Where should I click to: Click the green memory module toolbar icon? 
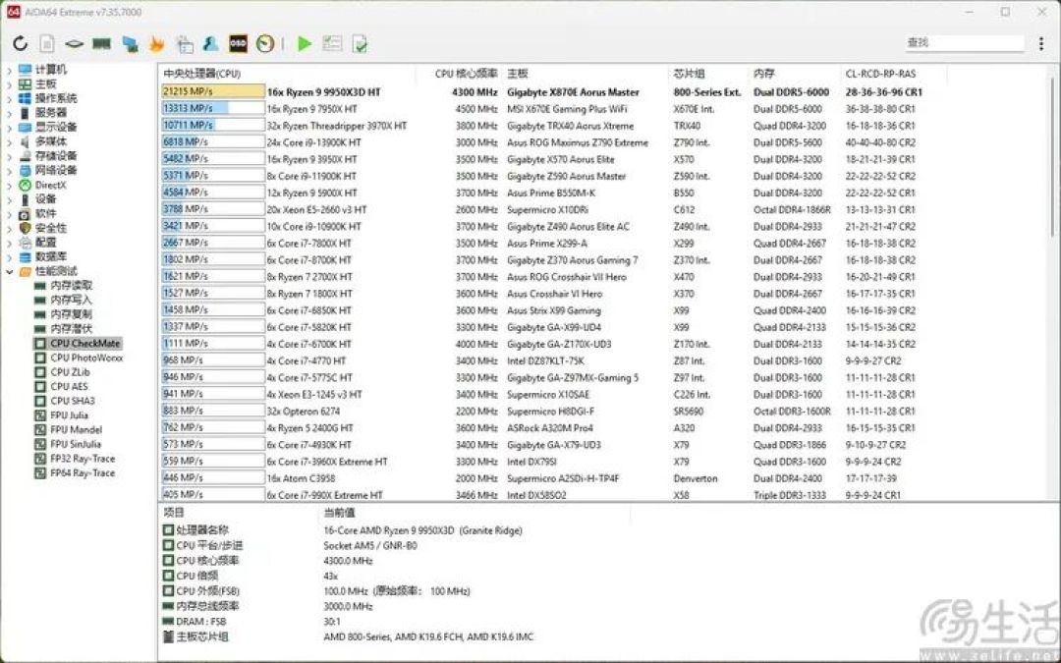tap(101, 44)
